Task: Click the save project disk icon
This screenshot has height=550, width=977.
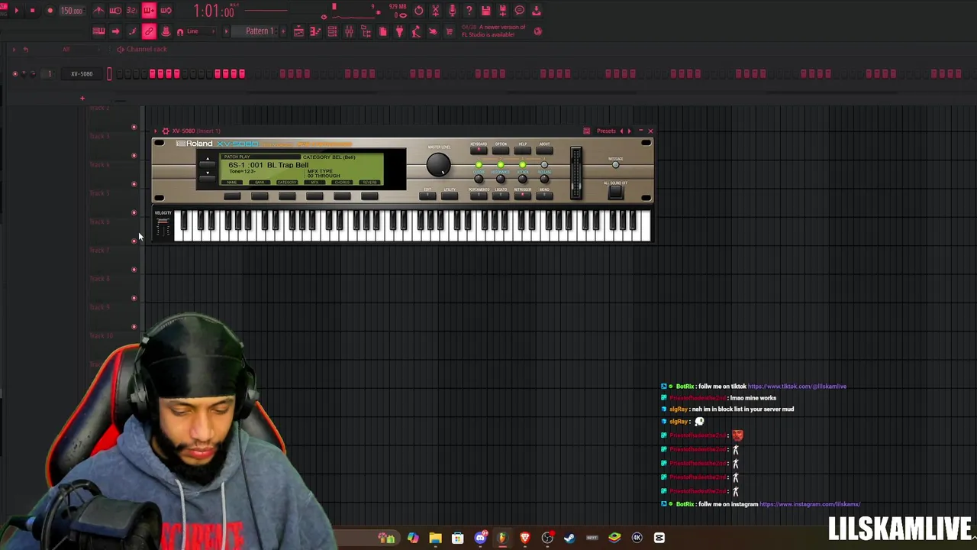Action: 485,11
